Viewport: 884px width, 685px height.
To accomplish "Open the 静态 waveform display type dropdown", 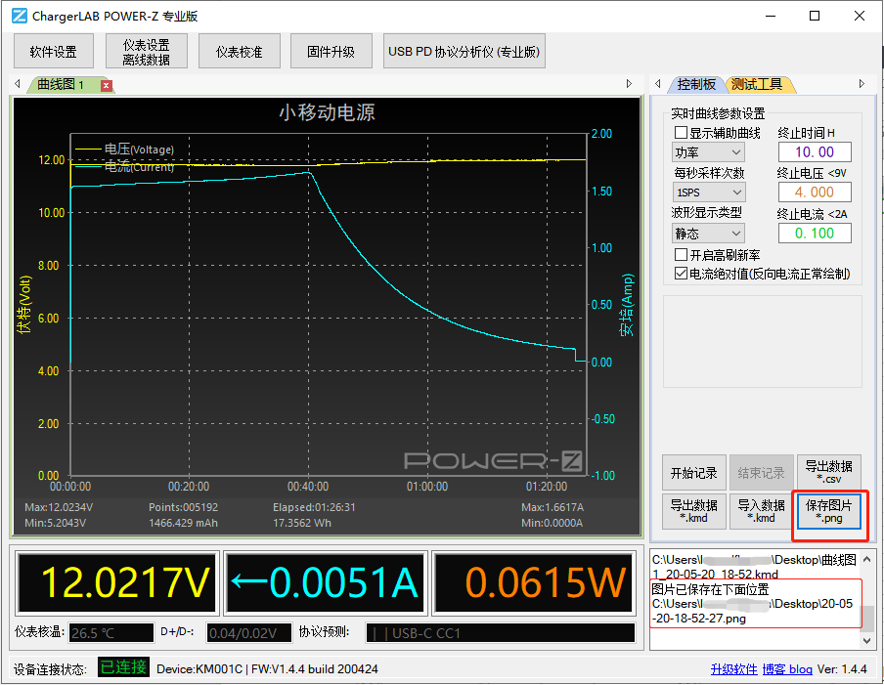I will 707,233.
